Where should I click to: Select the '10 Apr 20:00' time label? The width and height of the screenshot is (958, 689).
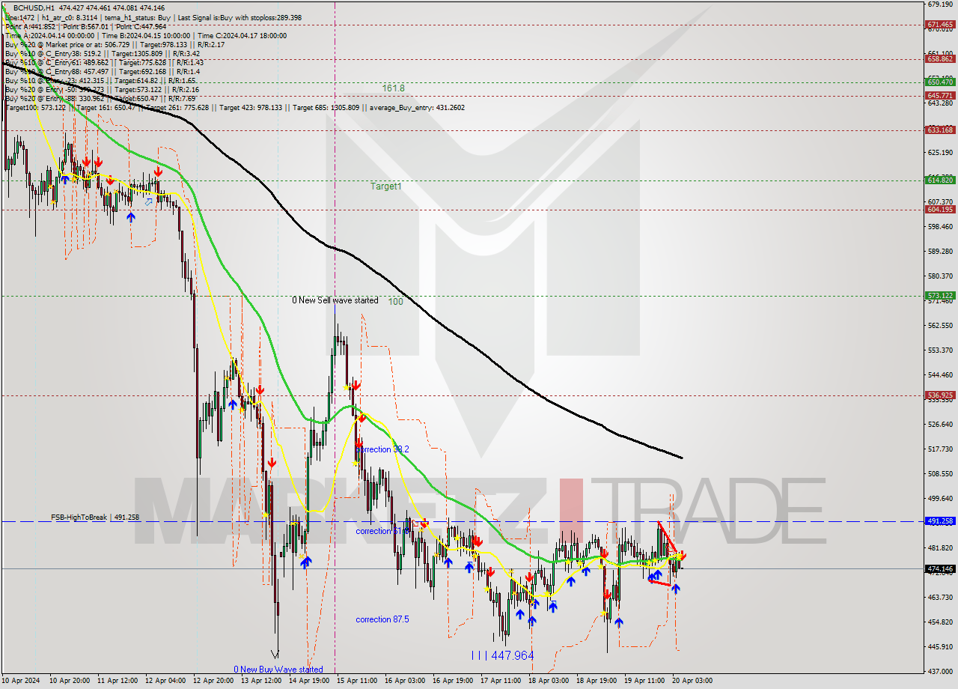coord(70,681)
